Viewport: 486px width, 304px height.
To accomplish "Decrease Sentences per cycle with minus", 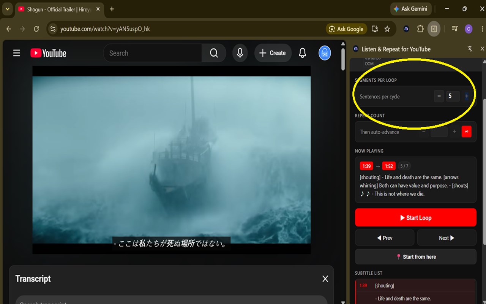I will (x=439, y=96).
